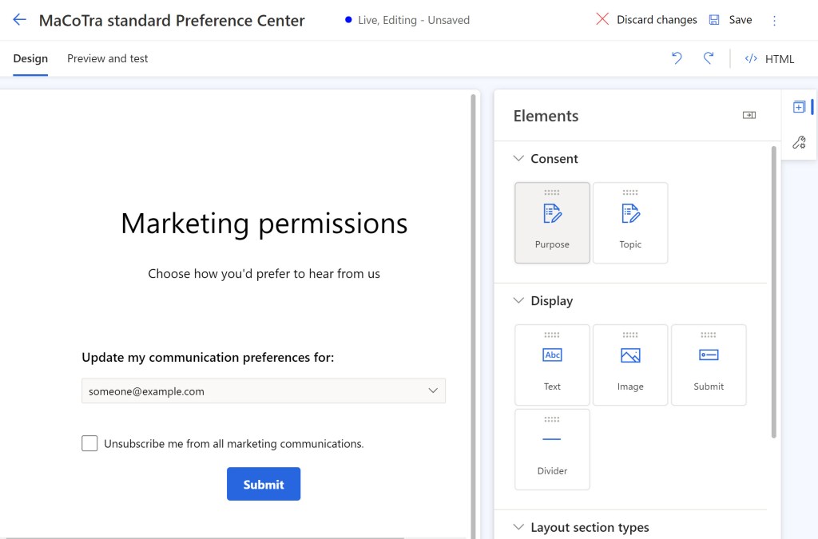The height and width of the screenshot is (539, 818).
Task: Switch to the Preview and test tab
Action: [x=107, y=58]
